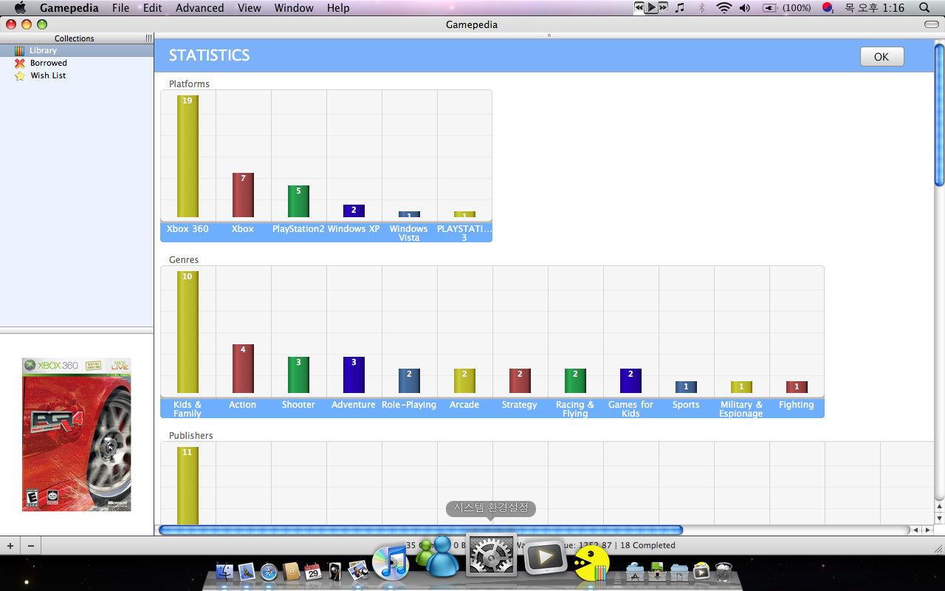Click the Xbox 360 platform bar

coord(188,156)
